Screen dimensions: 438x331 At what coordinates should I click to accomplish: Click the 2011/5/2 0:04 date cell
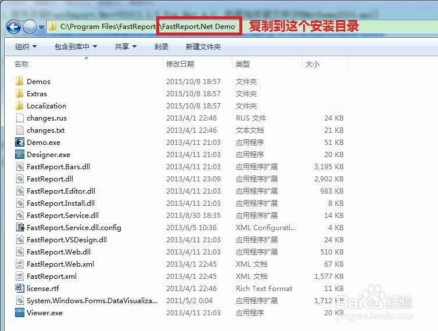[x=189, y=301]
